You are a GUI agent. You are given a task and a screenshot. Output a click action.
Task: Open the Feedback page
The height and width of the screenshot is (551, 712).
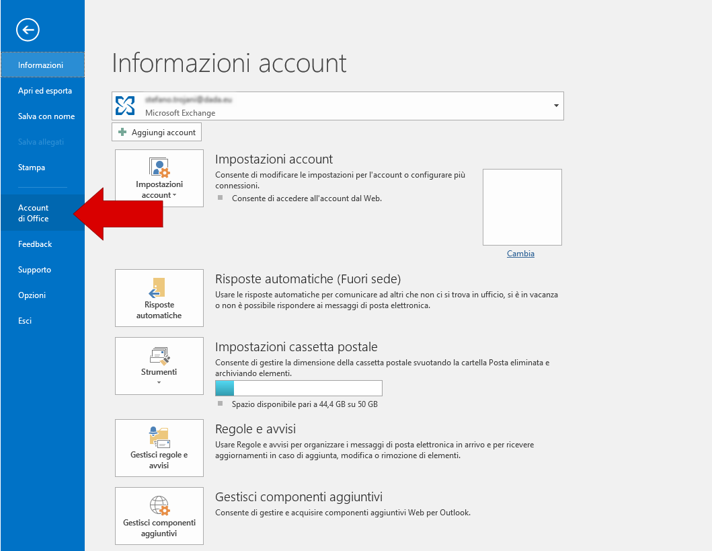coord(42,244)
